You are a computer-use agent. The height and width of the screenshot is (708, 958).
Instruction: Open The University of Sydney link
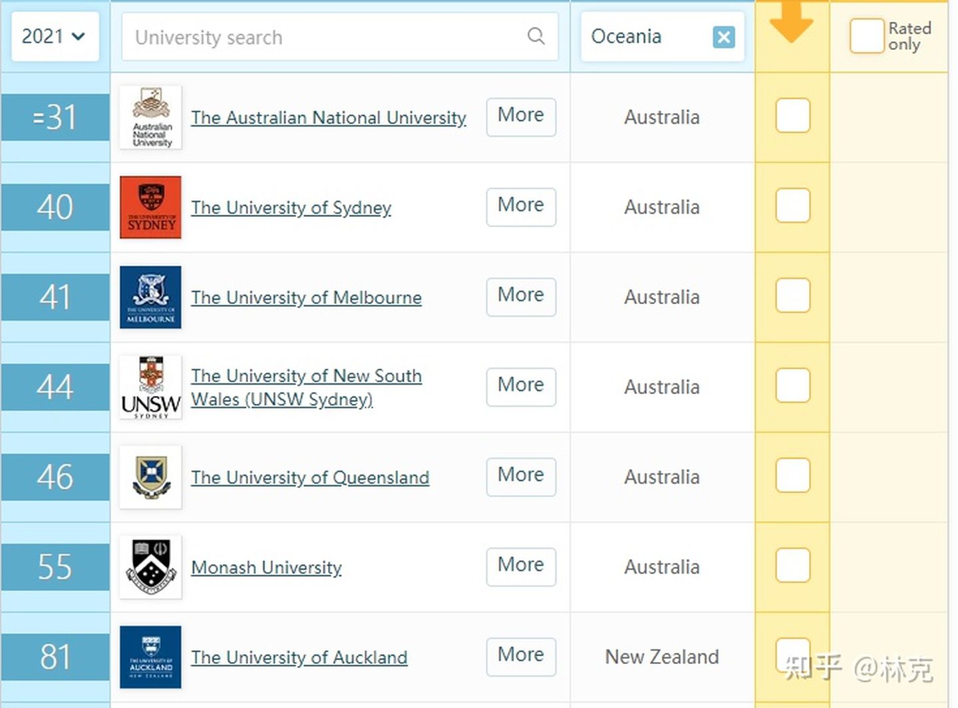291,208
